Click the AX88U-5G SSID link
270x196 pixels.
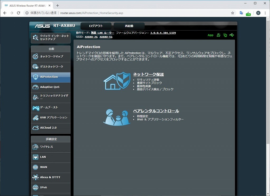pyautogui.click(x=106, y=37)
